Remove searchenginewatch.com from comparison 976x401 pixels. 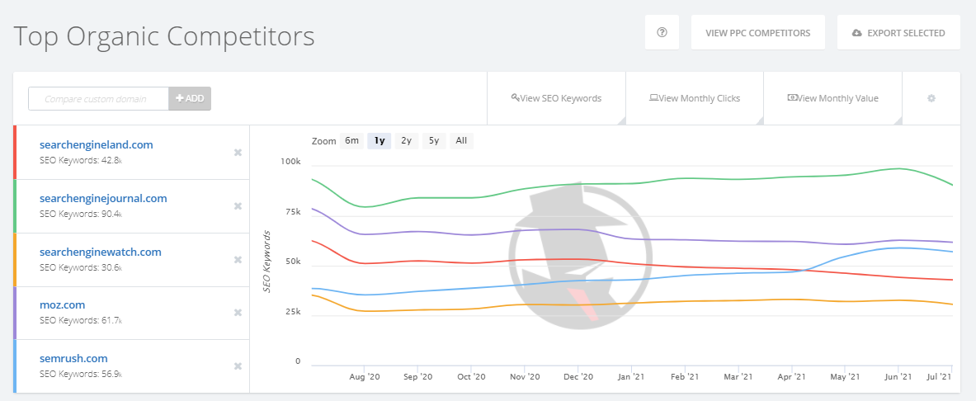[238, 260]
